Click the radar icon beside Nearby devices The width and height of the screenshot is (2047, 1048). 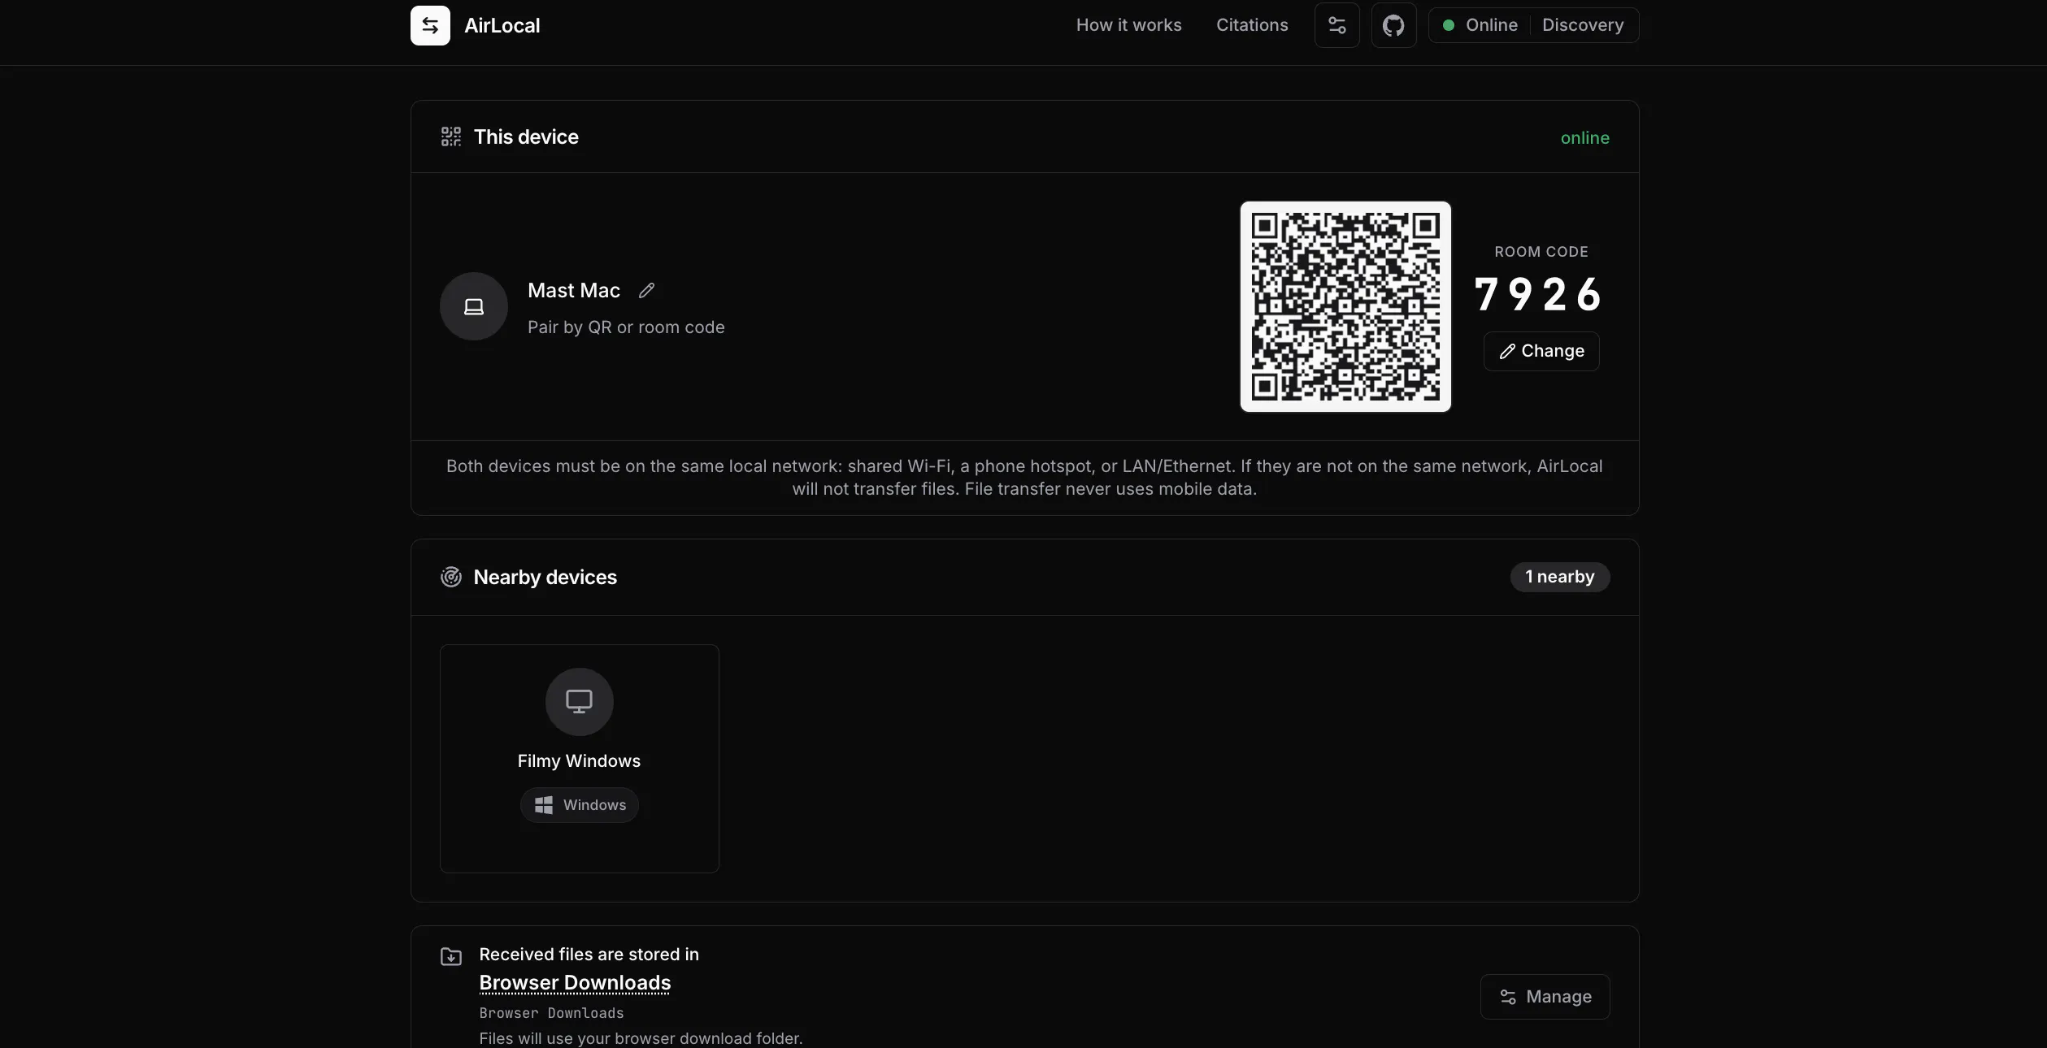click(x=451, y=577)
